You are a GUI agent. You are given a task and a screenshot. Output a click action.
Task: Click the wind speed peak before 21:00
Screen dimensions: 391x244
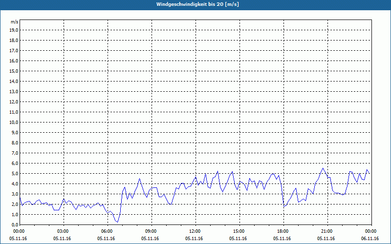(323, 168)
